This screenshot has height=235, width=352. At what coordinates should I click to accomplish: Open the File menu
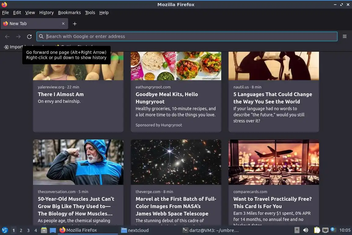[x=5, y=13]
